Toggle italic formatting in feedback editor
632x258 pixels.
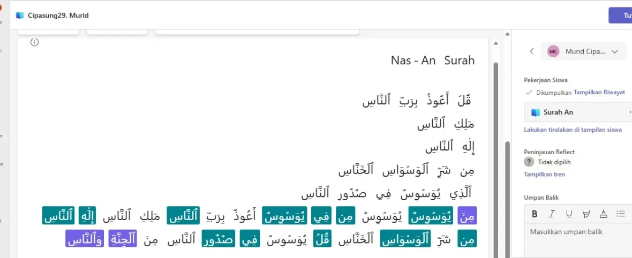pos(552,214)
